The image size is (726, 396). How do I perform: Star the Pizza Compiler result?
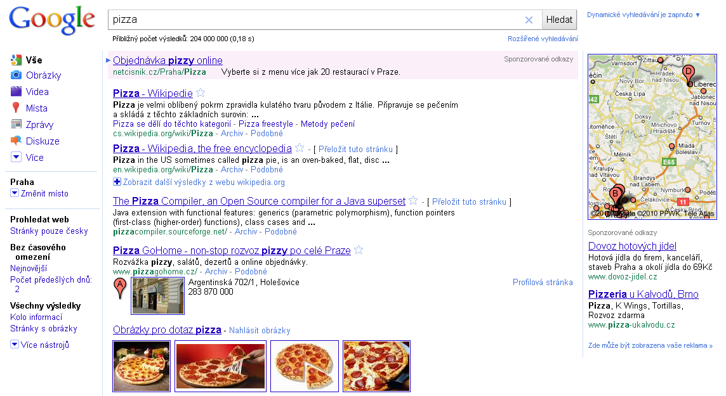414,201
